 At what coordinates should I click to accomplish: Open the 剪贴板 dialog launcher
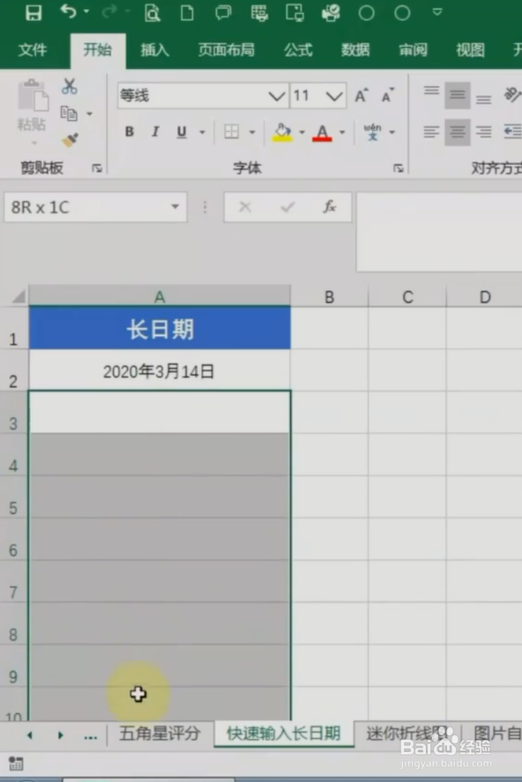tap(97, 168)
